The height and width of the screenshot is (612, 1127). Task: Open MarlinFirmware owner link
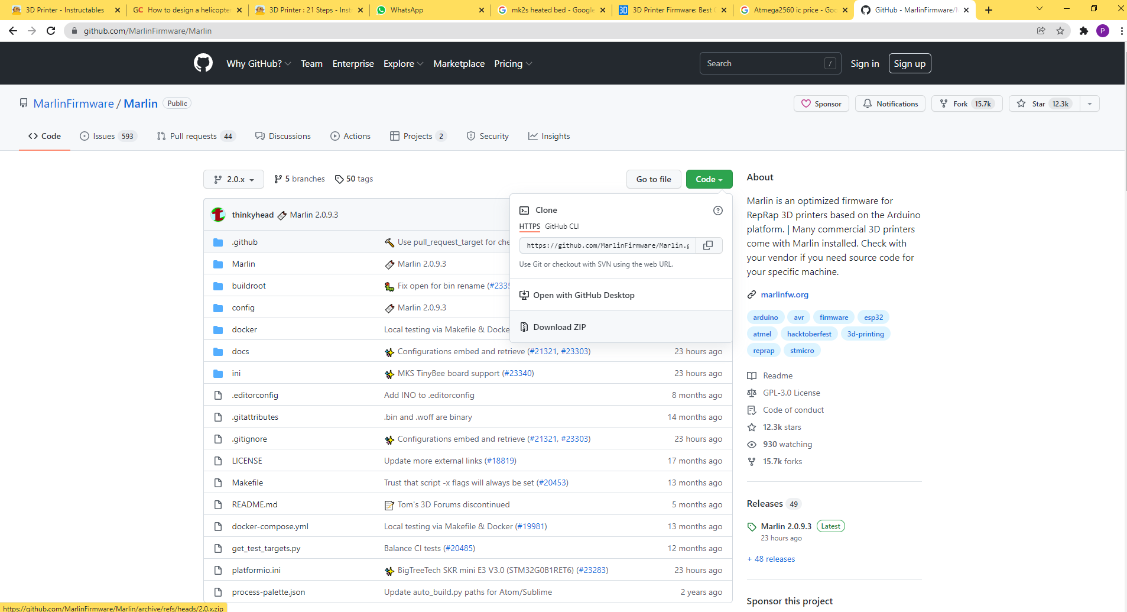pyautogui.click(x=73, y=103)
